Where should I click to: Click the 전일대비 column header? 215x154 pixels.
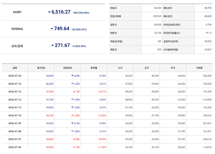pos(68,68)
